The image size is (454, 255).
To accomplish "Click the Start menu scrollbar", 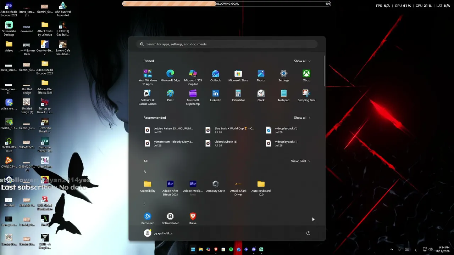I will 324,71.
